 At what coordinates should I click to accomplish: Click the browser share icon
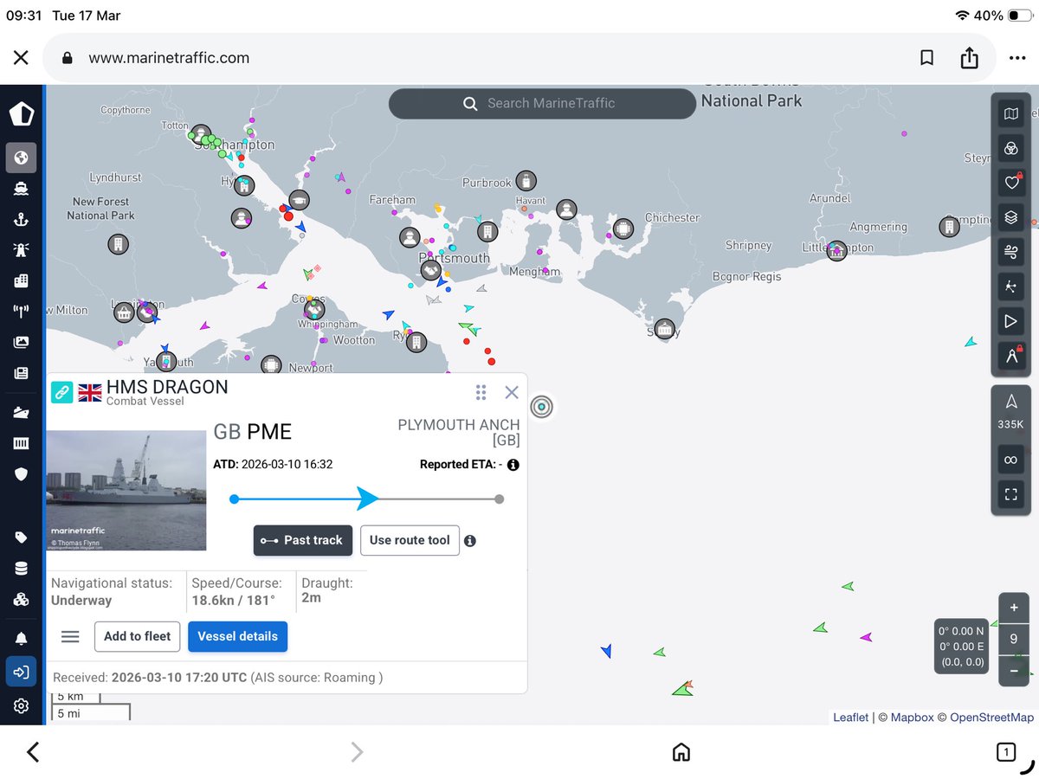point(969,57)
